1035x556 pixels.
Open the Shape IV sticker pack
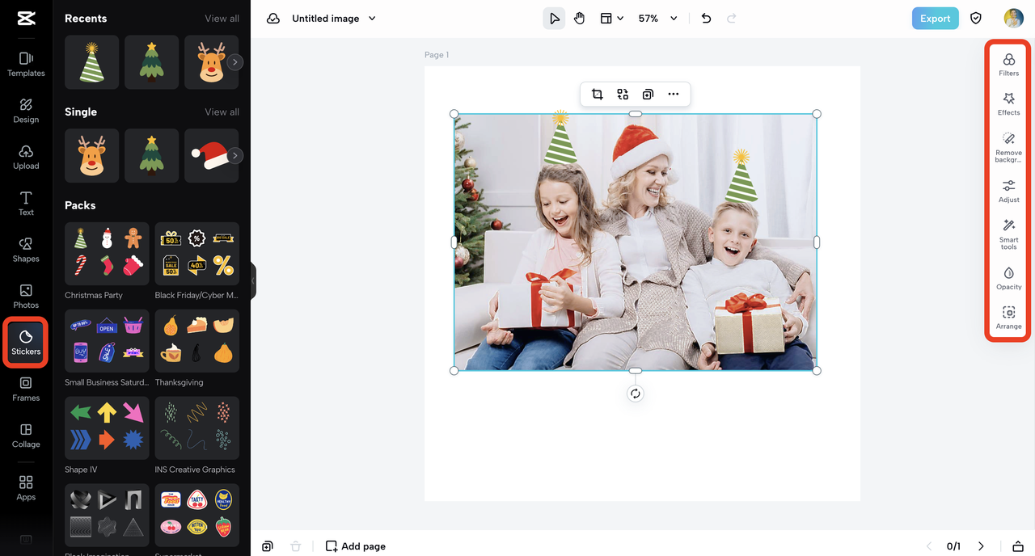coord(107,428)
